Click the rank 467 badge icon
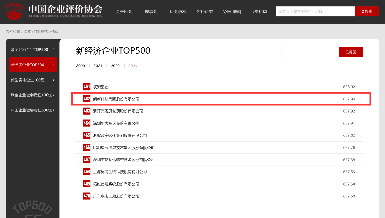This screenshot has height=218, width=385. pyautogui.click(x=87, y=160)
